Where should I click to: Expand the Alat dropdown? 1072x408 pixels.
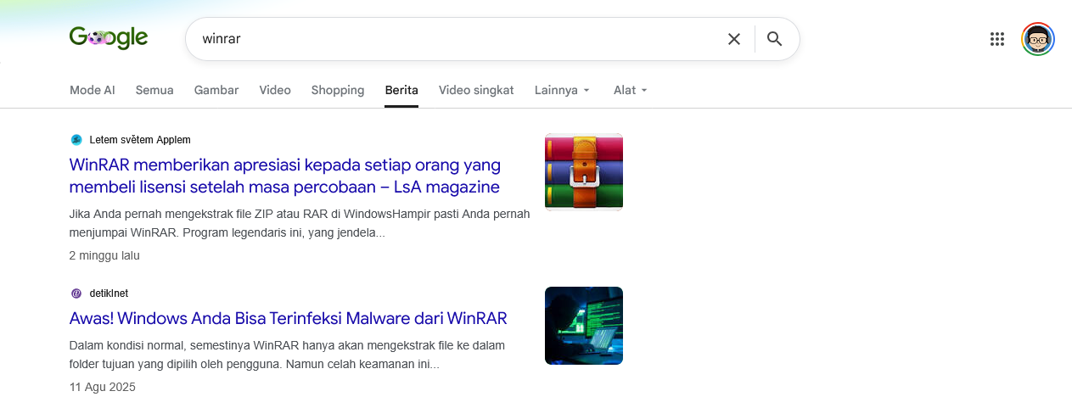tap(631, 90)
